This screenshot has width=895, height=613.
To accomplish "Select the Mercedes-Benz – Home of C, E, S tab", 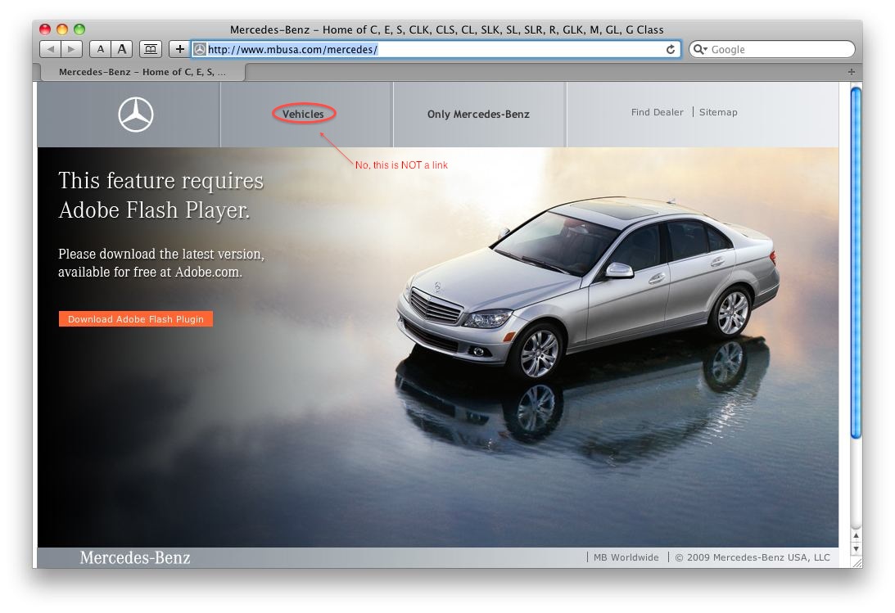I will [142, 72].
